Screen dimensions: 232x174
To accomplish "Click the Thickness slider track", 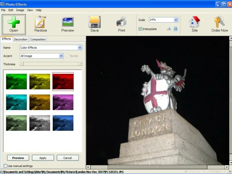I will [x=51, y=64].
